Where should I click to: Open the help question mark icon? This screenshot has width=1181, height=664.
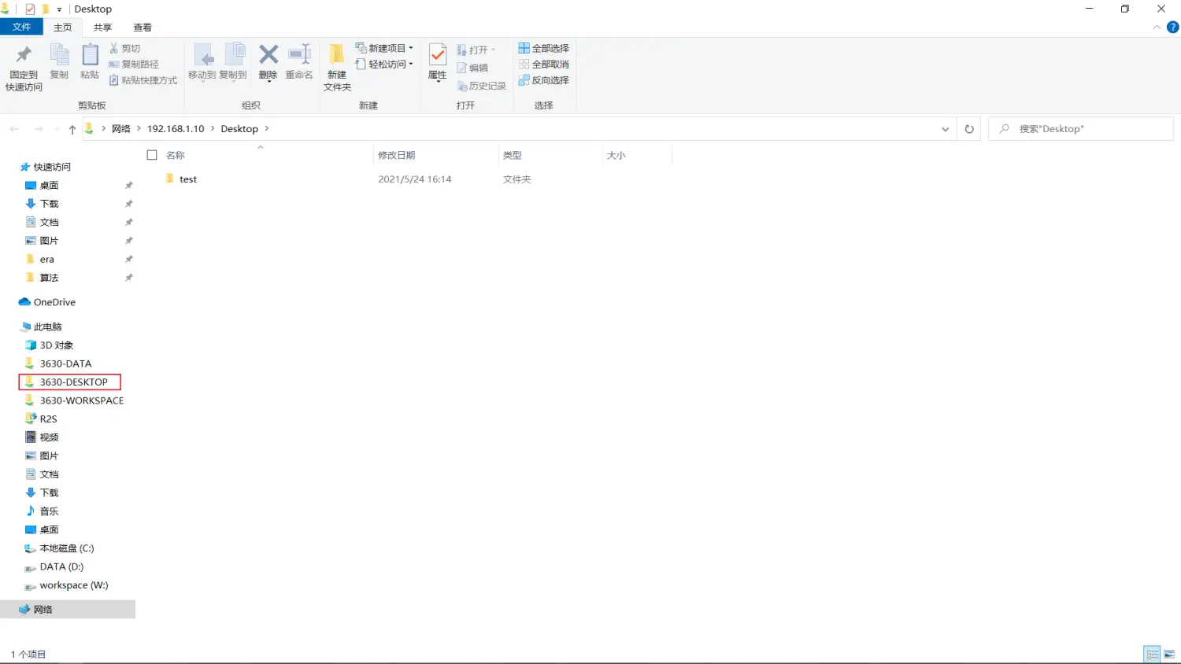click(1172, 28)
